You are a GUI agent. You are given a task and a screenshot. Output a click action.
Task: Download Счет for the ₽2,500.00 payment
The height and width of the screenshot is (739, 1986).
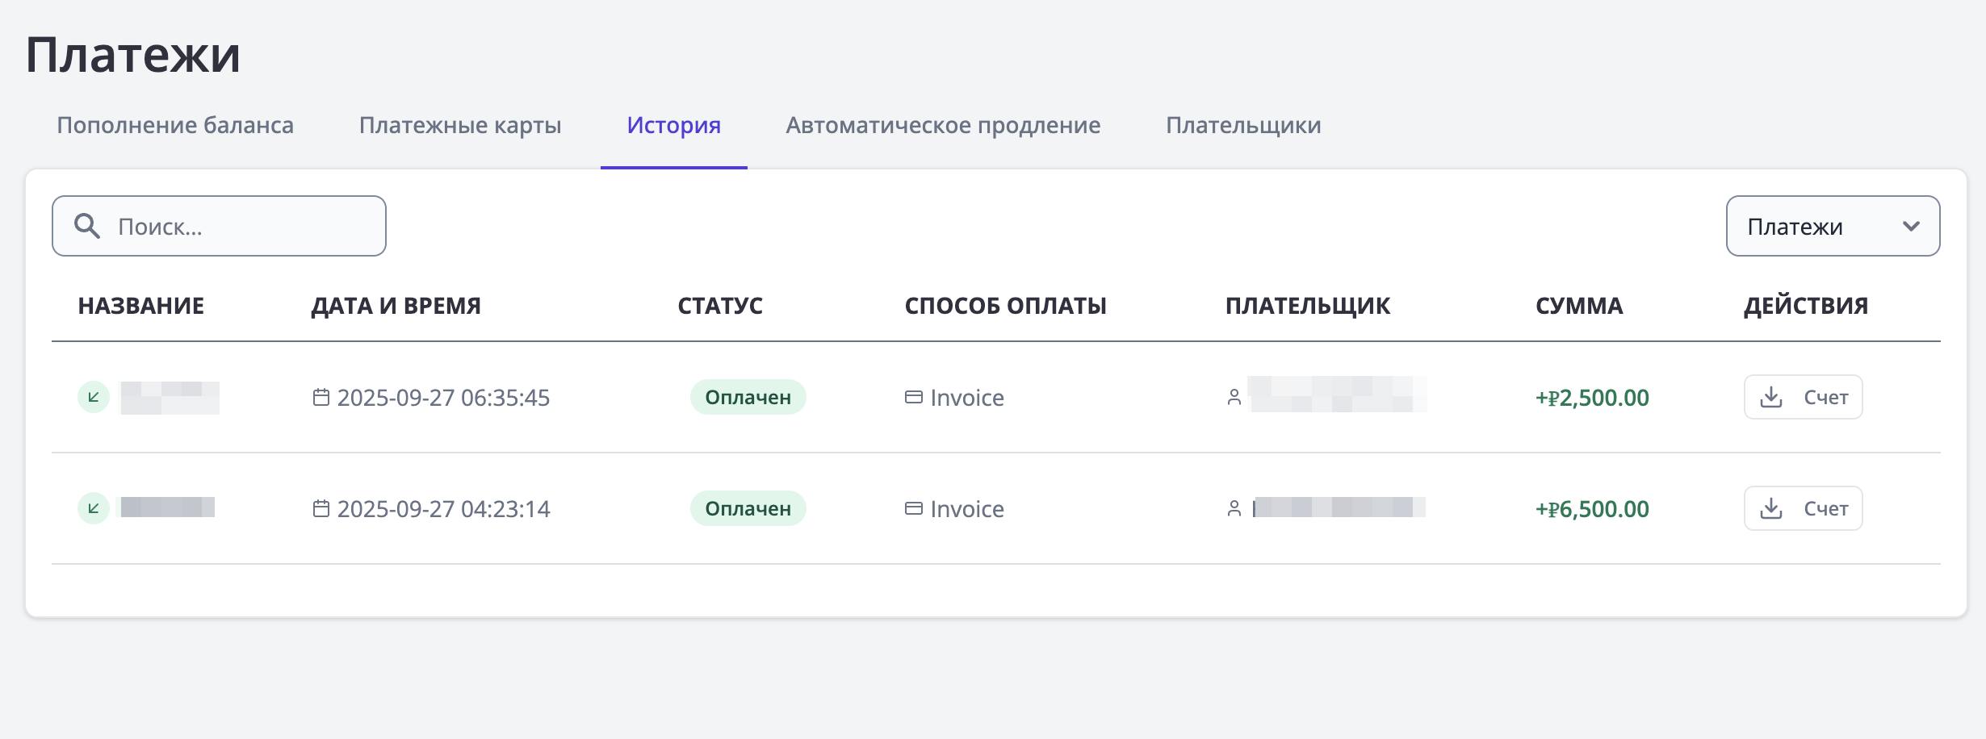click(1803, 397)
